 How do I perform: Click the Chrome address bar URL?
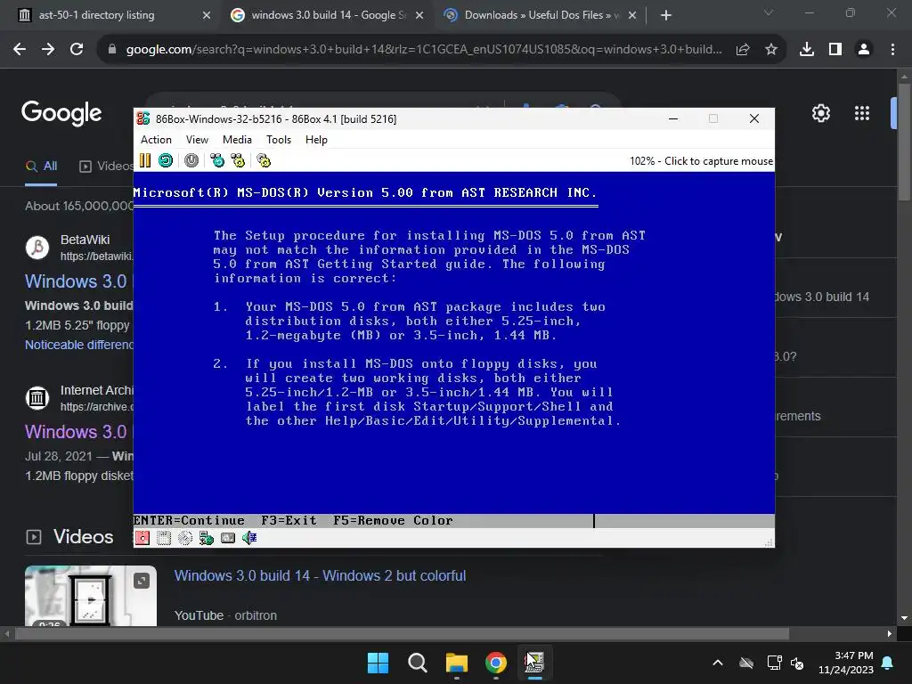(424, 50)
